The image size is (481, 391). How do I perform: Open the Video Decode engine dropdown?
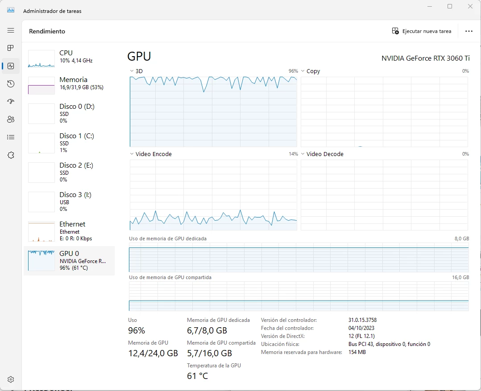coord(303,154)
